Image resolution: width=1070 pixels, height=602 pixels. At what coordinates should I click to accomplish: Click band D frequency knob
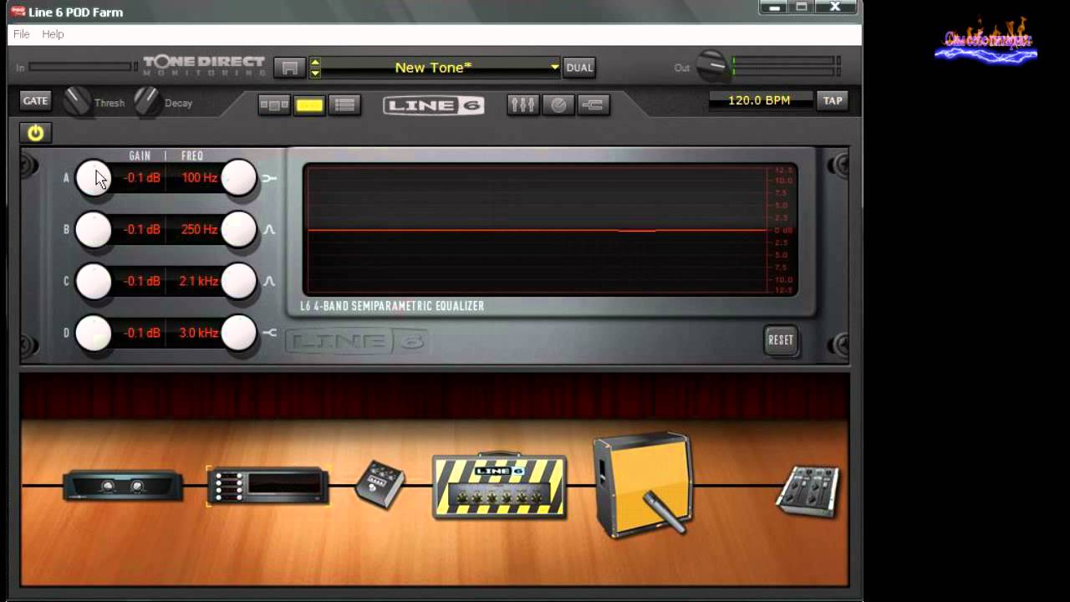click(239, 334)
